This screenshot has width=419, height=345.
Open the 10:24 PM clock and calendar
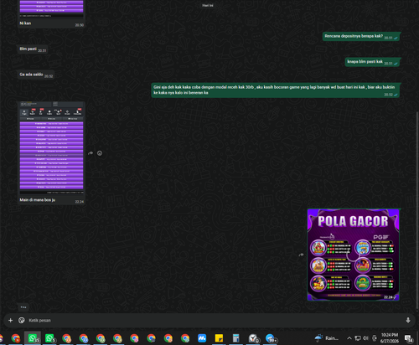(x=390, y=338)
